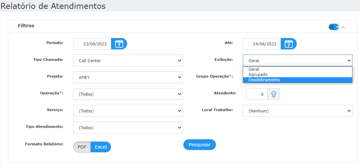Expand the Tipo Chamada dropdown

(x=128, y=60)
